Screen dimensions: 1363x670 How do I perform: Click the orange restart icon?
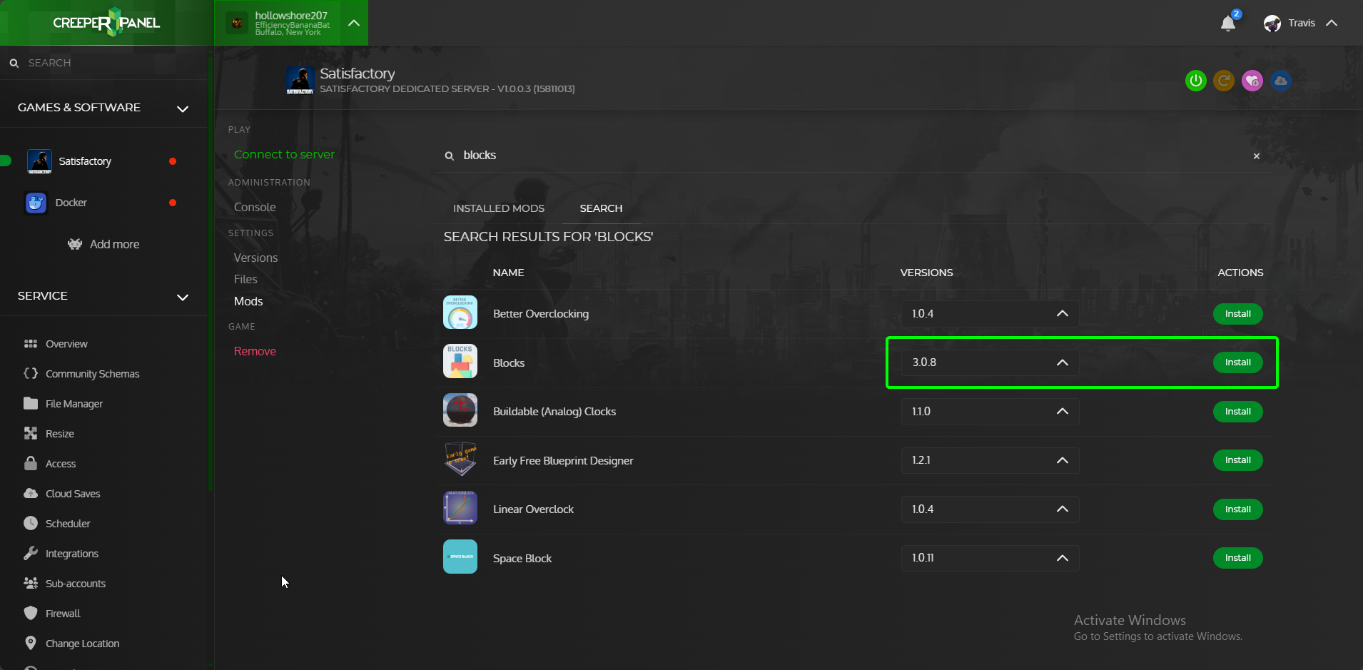pos(1224,81)
